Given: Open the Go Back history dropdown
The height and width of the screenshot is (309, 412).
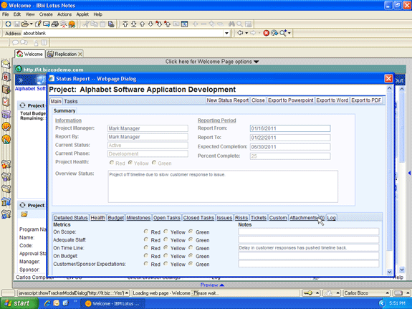Looking at the screenshot, I should tap(246, 33).
